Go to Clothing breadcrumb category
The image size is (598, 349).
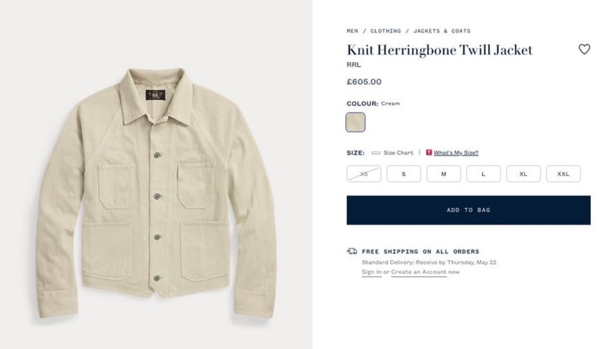385,31
